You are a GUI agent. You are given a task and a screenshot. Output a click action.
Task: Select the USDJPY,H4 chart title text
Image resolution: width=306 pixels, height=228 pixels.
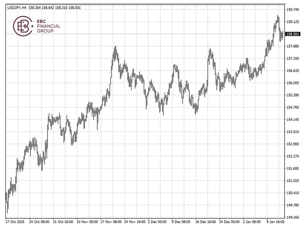click(17, 8)
